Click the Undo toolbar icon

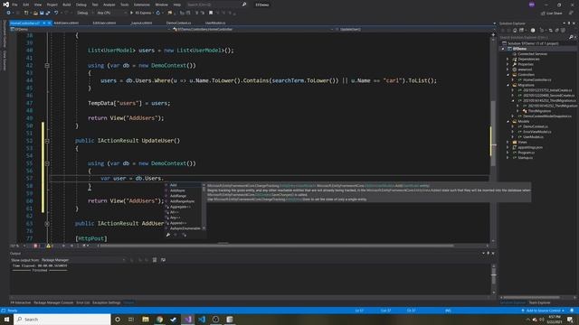(56, 13)
